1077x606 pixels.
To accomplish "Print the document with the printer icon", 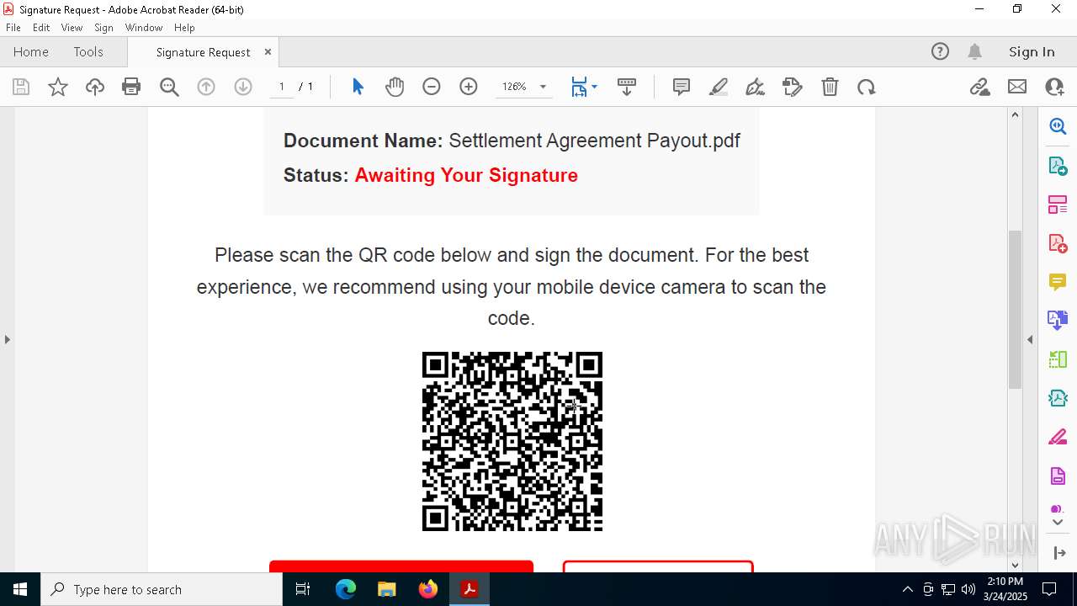I will 131,87.
